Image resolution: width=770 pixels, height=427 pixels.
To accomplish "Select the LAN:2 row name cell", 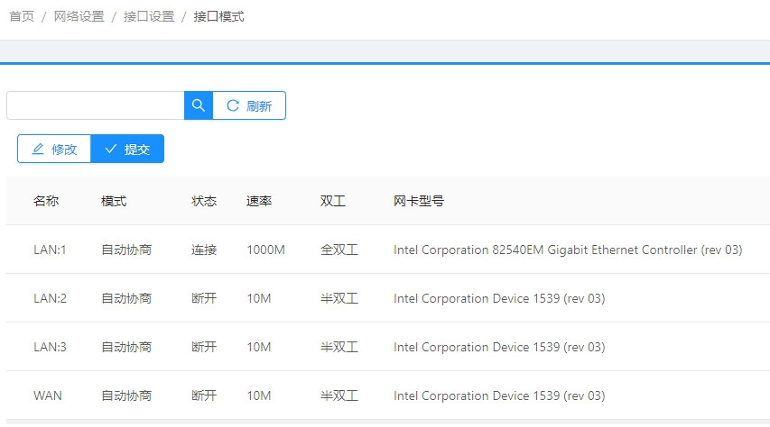I will (x=50, y=298).
